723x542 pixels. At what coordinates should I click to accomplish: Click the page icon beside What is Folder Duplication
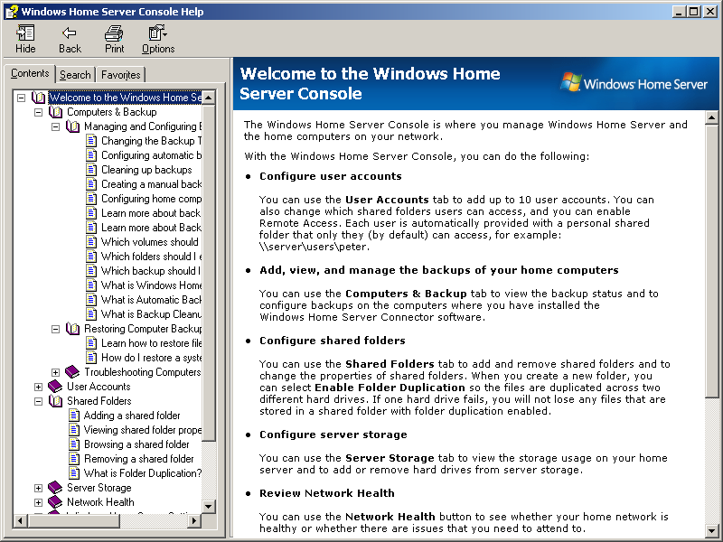click(x=77, y=473)
